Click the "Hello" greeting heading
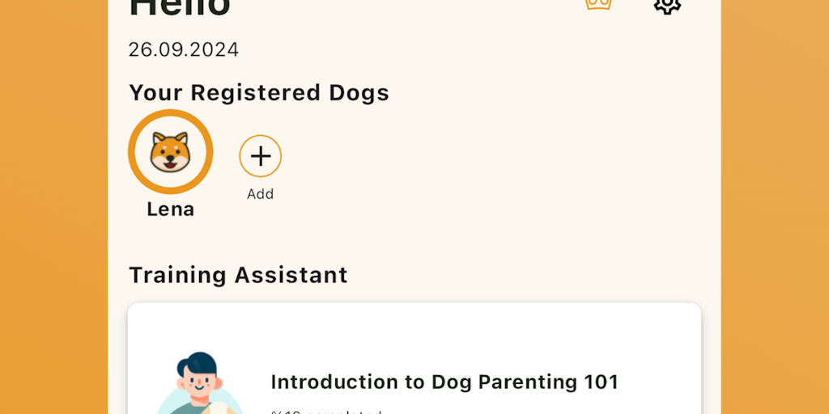 point(180,8)
